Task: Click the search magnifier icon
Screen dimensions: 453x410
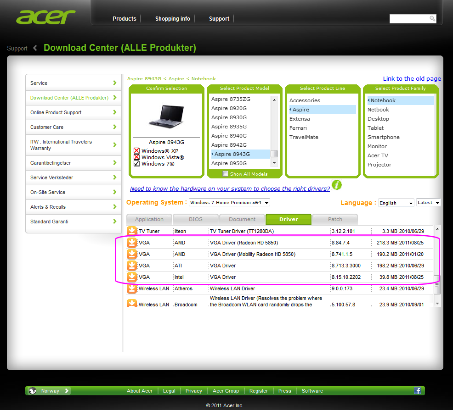Action: click(432, 19)
